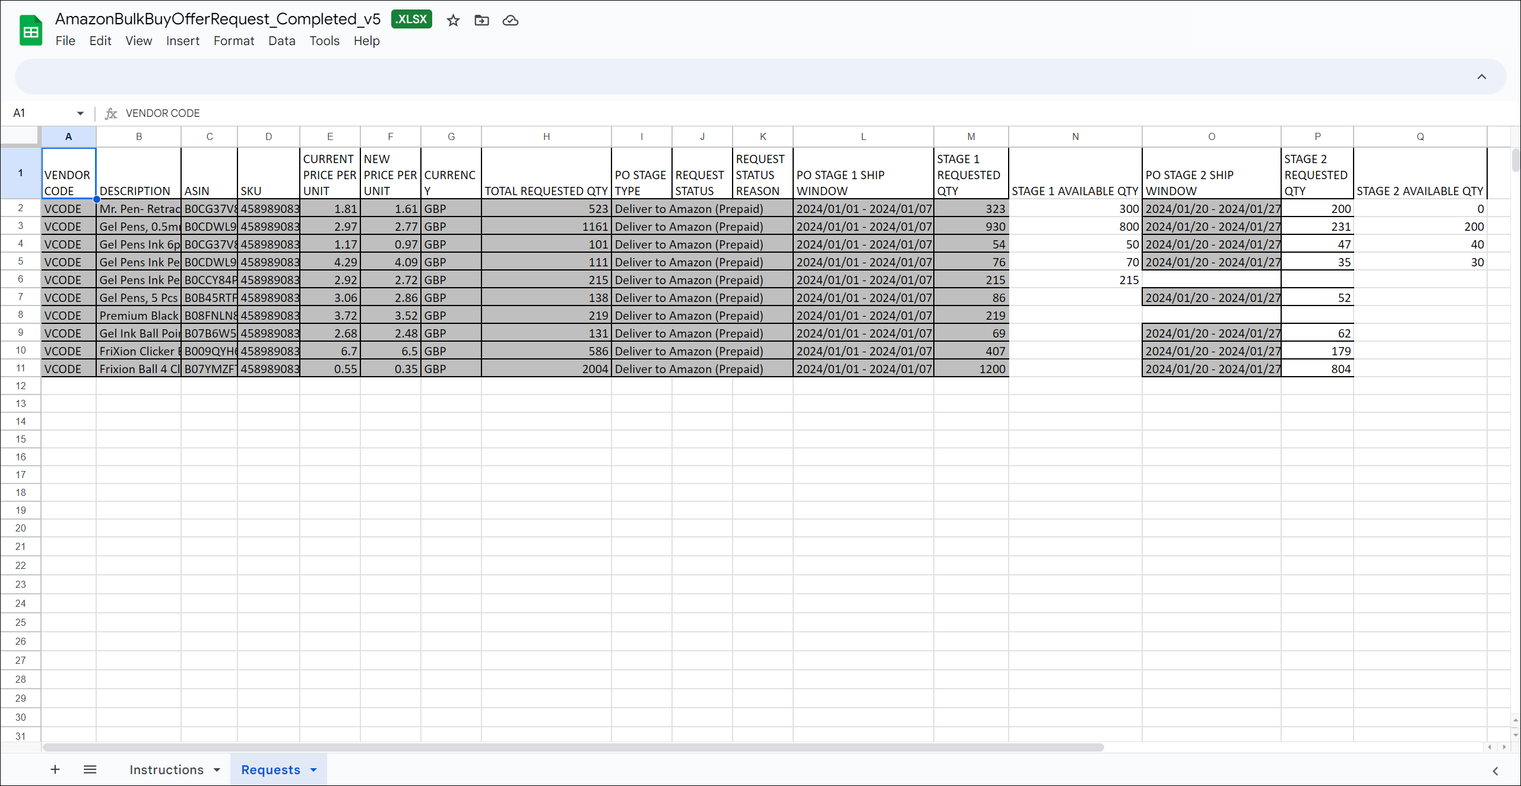Click the cloud document status icon
Screen dimensions: 1521x786
[x=510, y=21]
